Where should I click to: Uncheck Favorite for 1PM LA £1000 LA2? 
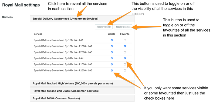click(x=125, y=46)
